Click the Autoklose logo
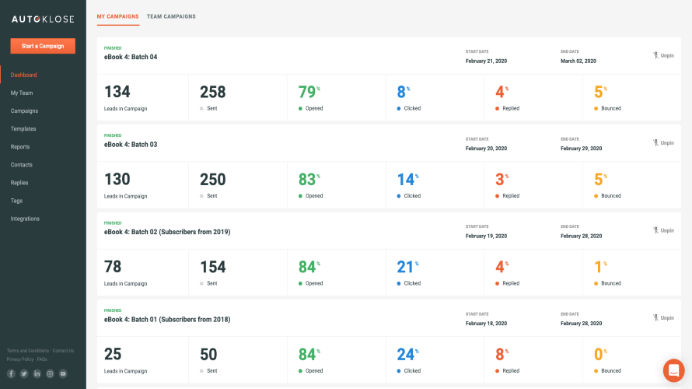Image resolution: width=692 pixels, height=389 pixels. 43,17
